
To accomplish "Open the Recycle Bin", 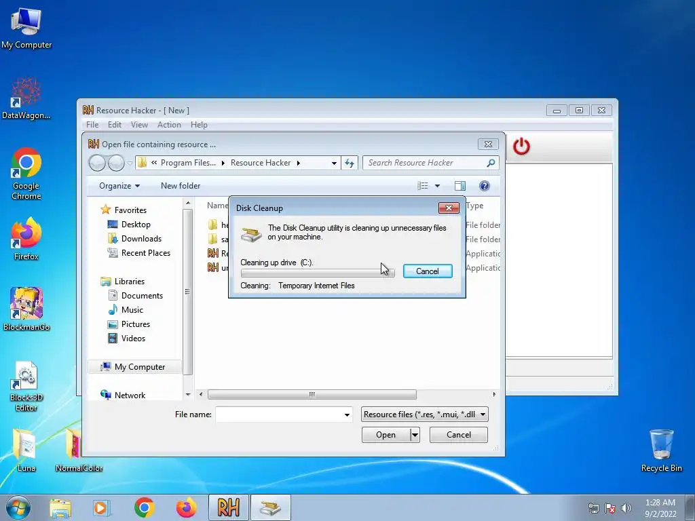I will click(x=661, y=450).
